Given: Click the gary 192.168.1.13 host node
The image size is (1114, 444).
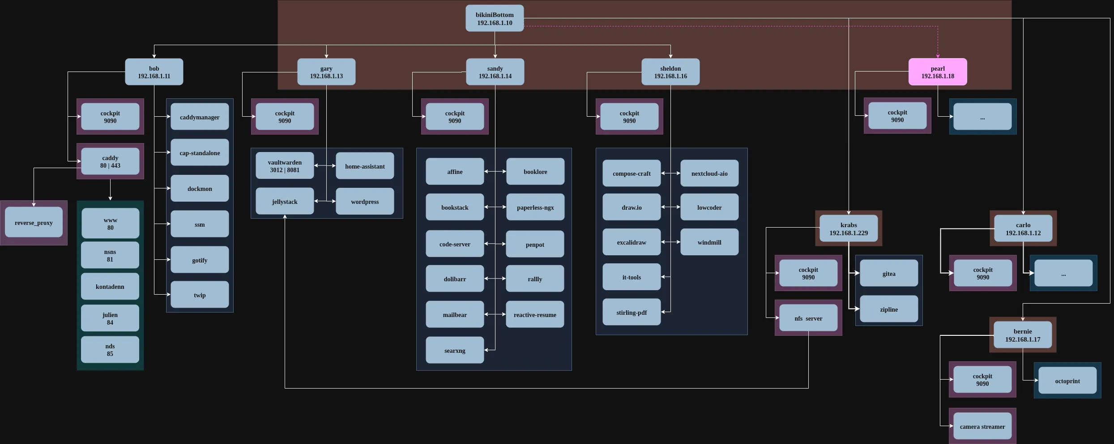Looking at the screenshot, I should (326, 72).
